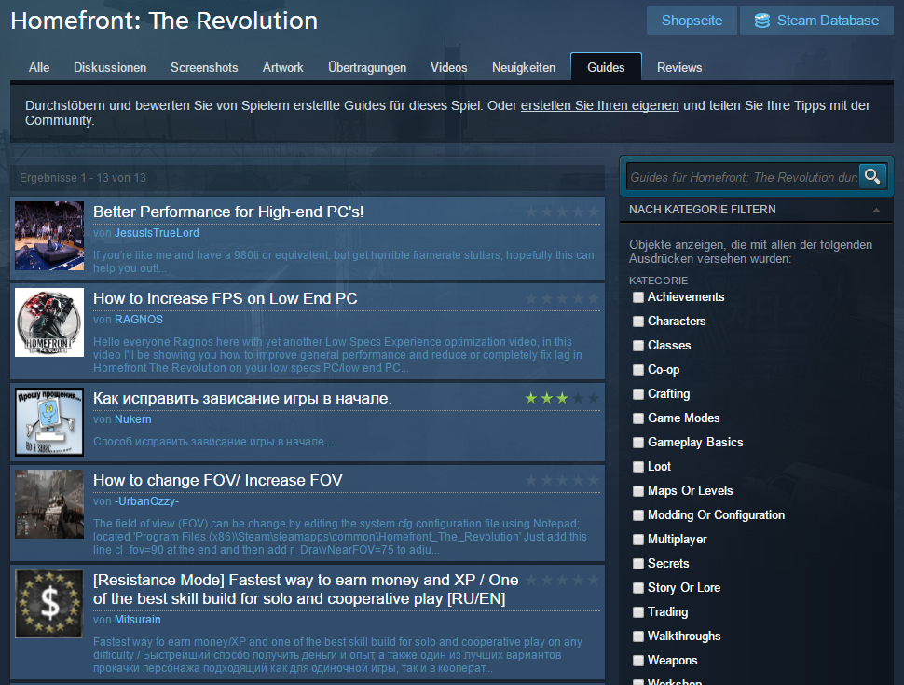This screenshot has height=685, width=904.
Task: Open the Better Performance guide thumbnail
Action: [49, 236]
